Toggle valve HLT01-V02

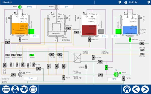coord(100,61)
